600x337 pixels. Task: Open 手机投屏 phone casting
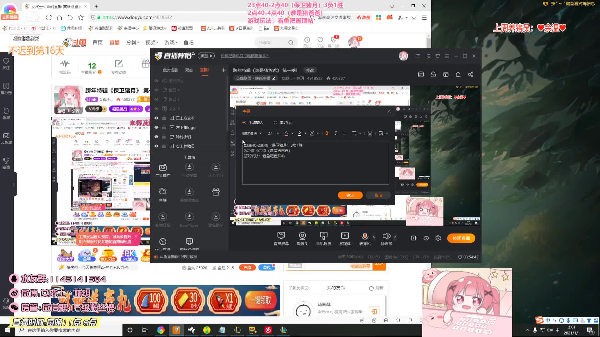(x=323, y=239)
